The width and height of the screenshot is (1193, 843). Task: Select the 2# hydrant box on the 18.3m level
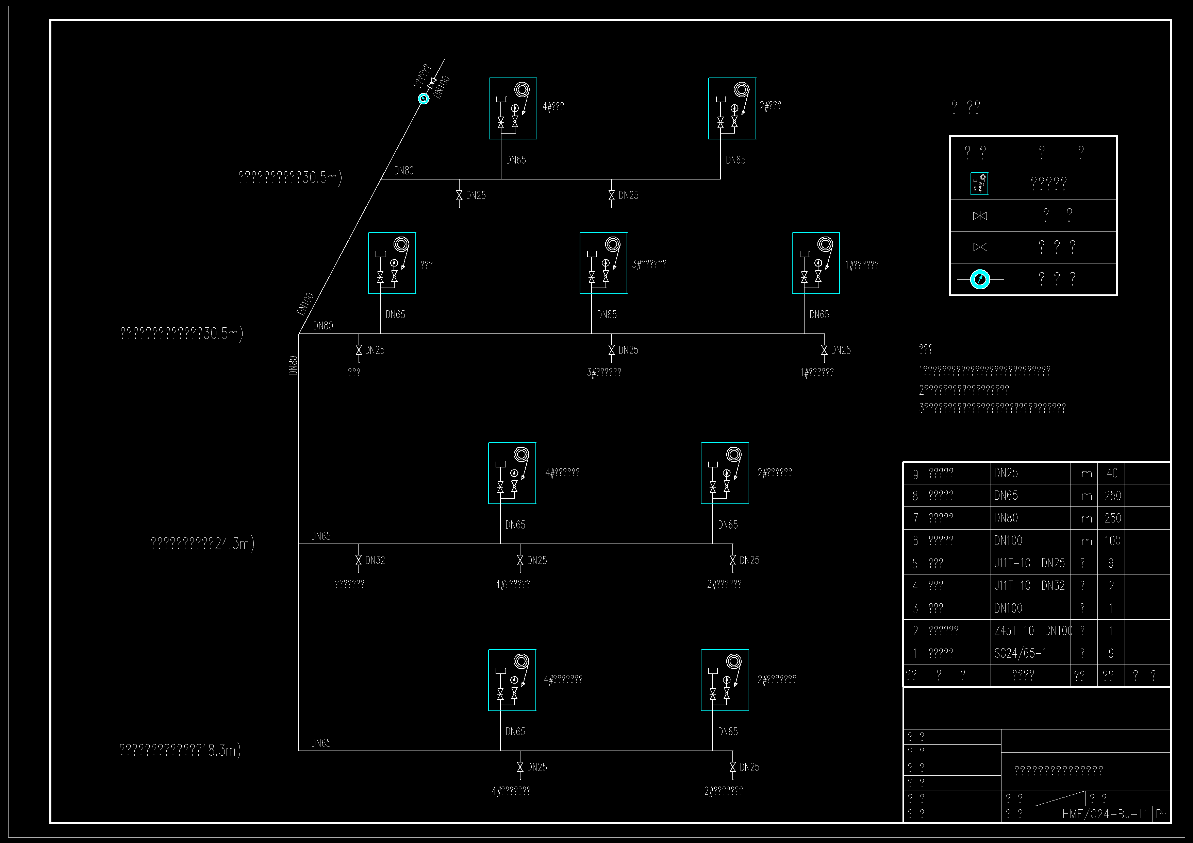(x=724, y=680)
